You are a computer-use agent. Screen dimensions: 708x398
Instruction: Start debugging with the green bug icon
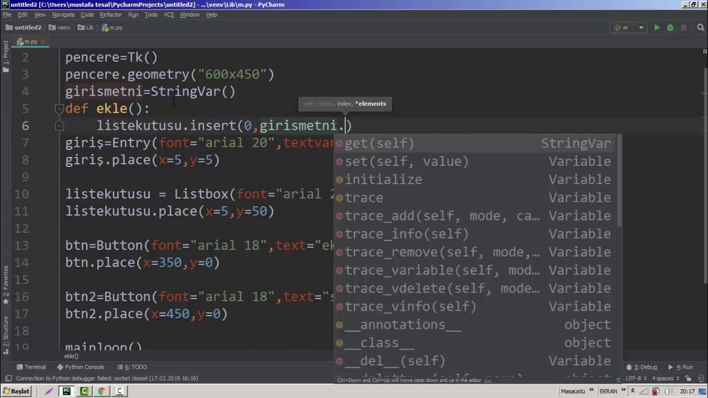coord(670,28)
